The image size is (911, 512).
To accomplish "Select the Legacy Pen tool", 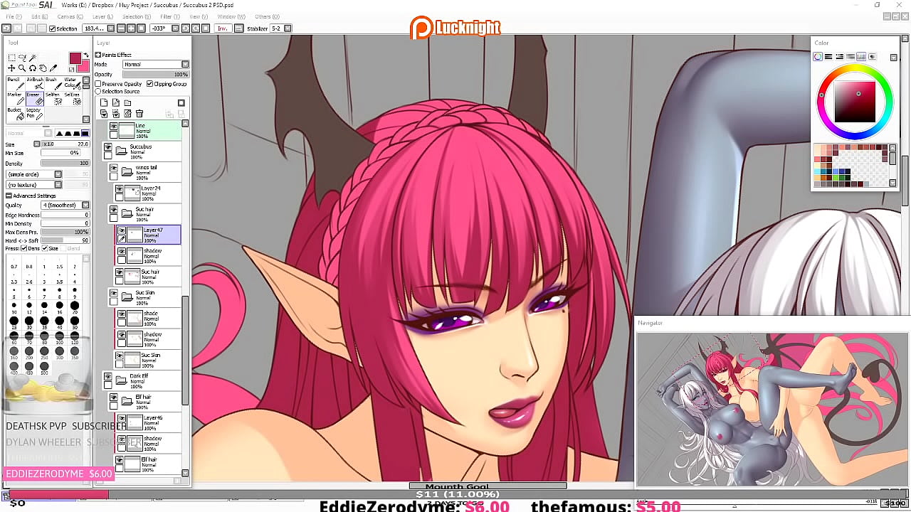I will coord(34,114).
